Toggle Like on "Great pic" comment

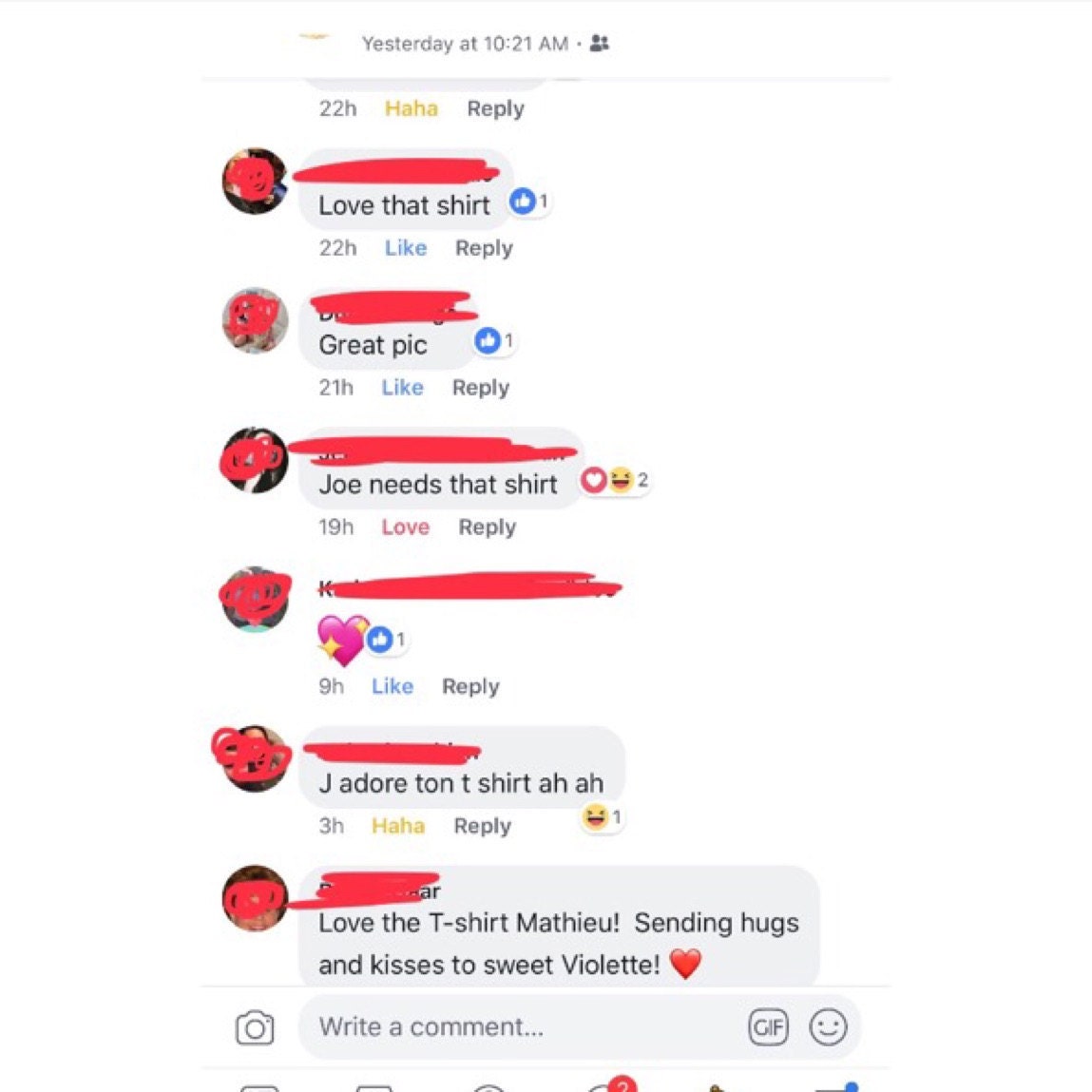coord(403,387)
